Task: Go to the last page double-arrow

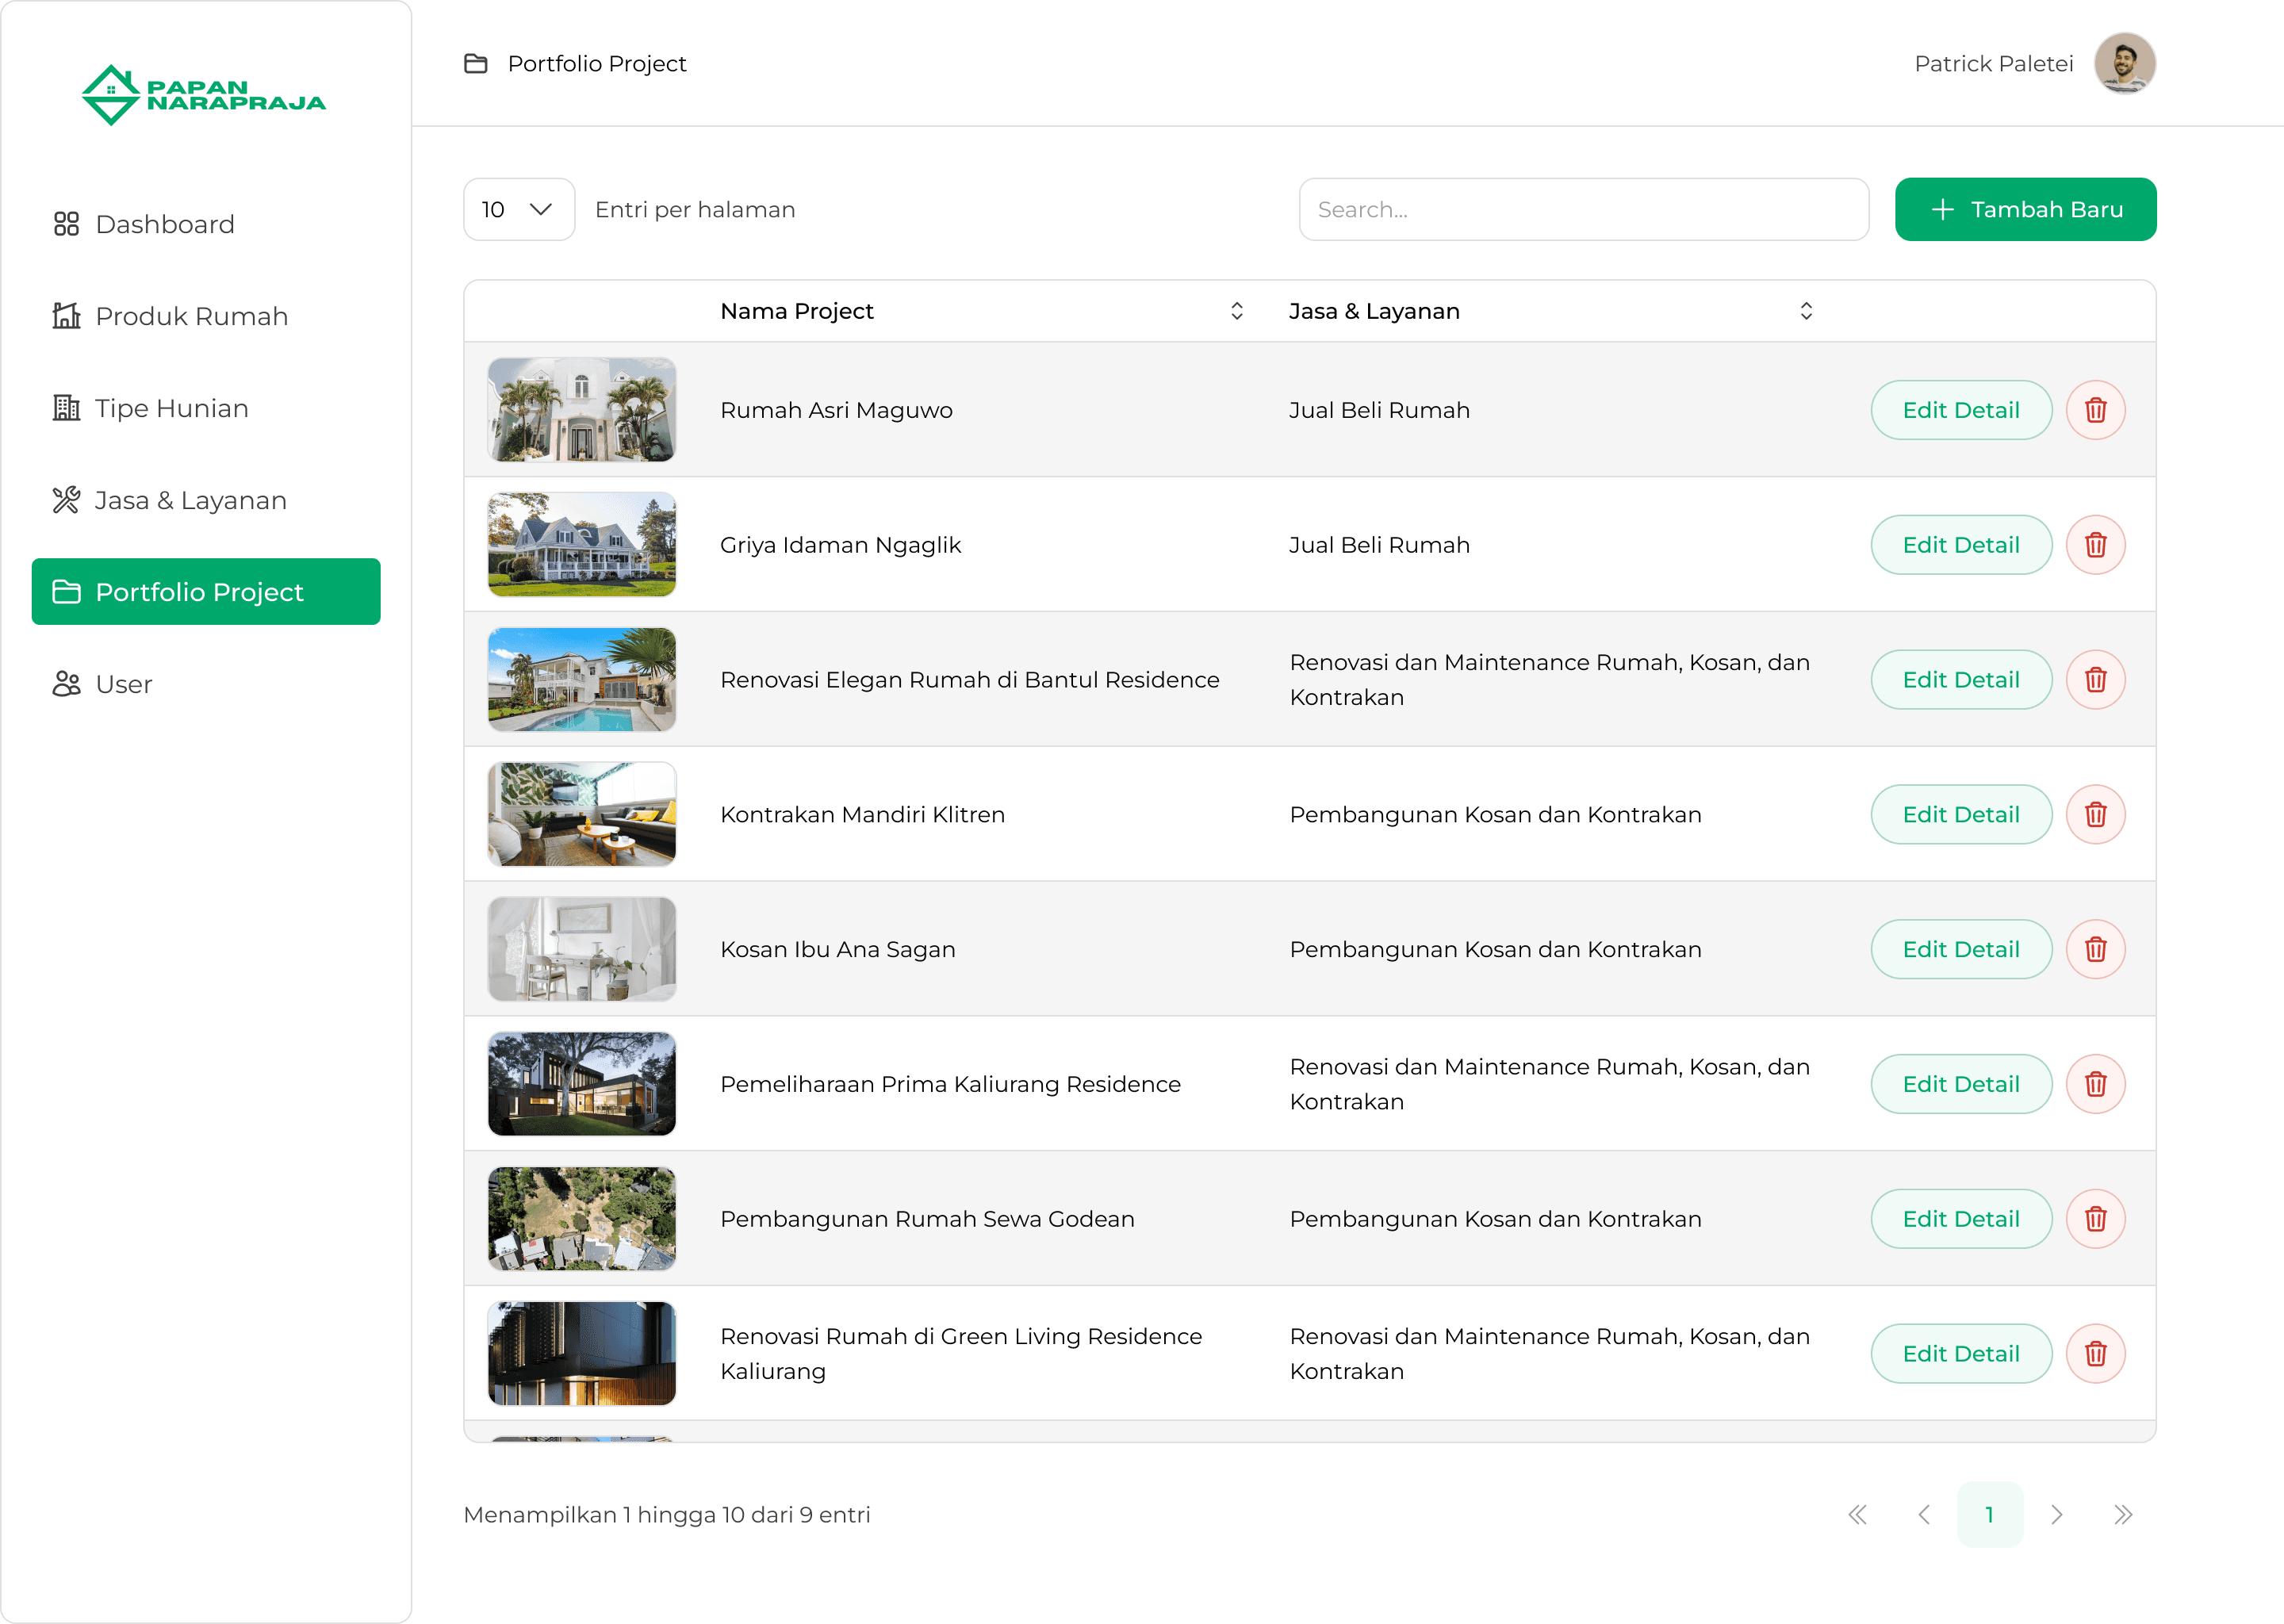Action: point(2123,1514)
